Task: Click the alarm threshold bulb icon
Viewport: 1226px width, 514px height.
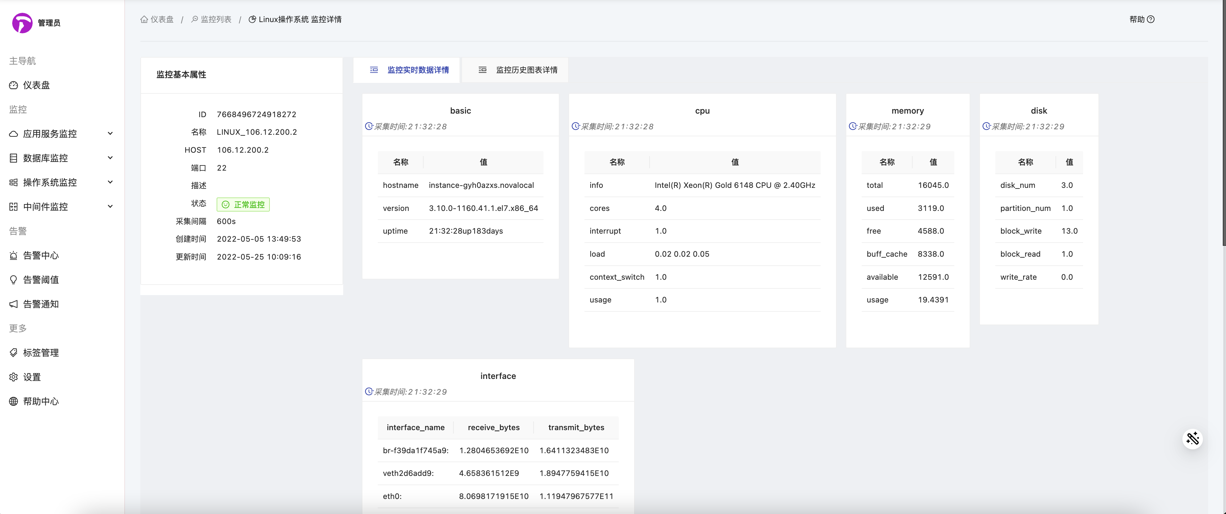Action: 13,280
